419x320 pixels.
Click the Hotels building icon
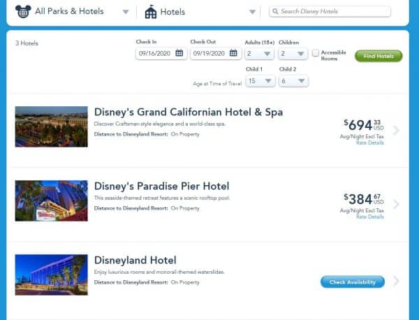[x=151, y=11]
